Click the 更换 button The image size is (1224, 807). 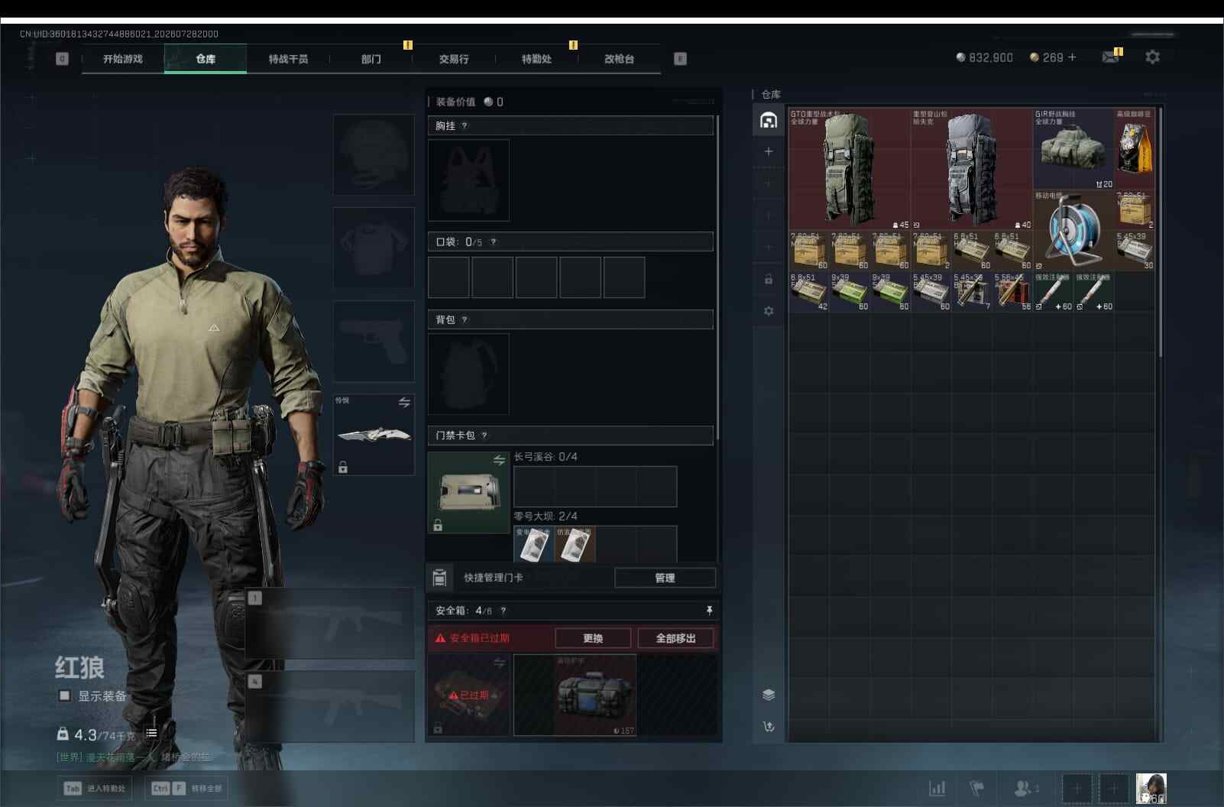[x=593, y=638]
